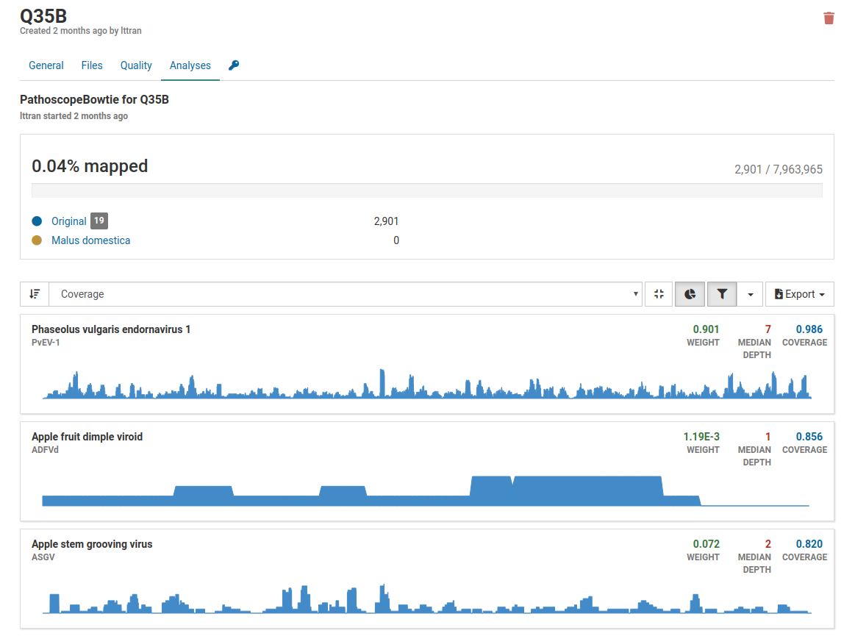Viewport: 855px width, 636px height.
Task: Switch to the General tab
Action: point(46,65)
